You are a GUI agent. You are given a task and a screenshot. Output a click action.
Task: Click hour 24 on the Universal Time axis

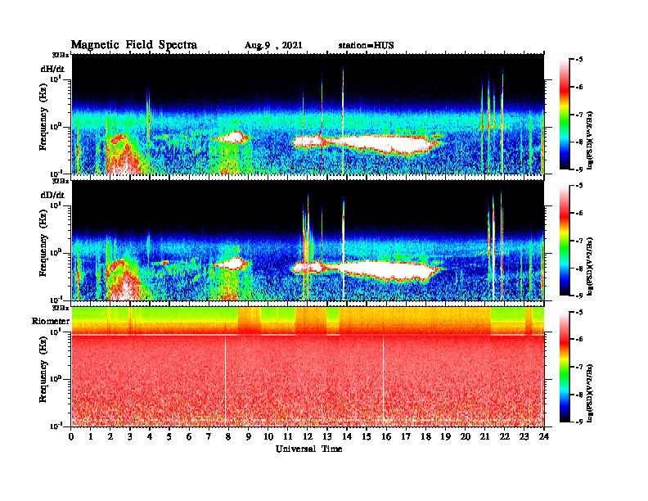point(544,436)
